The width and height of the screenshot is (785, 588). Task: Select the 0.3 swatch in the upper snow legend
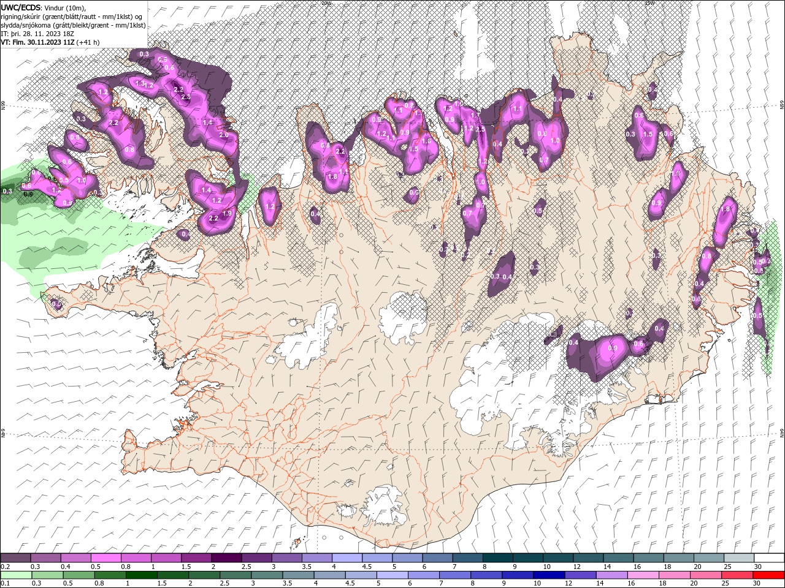(45, 558)
